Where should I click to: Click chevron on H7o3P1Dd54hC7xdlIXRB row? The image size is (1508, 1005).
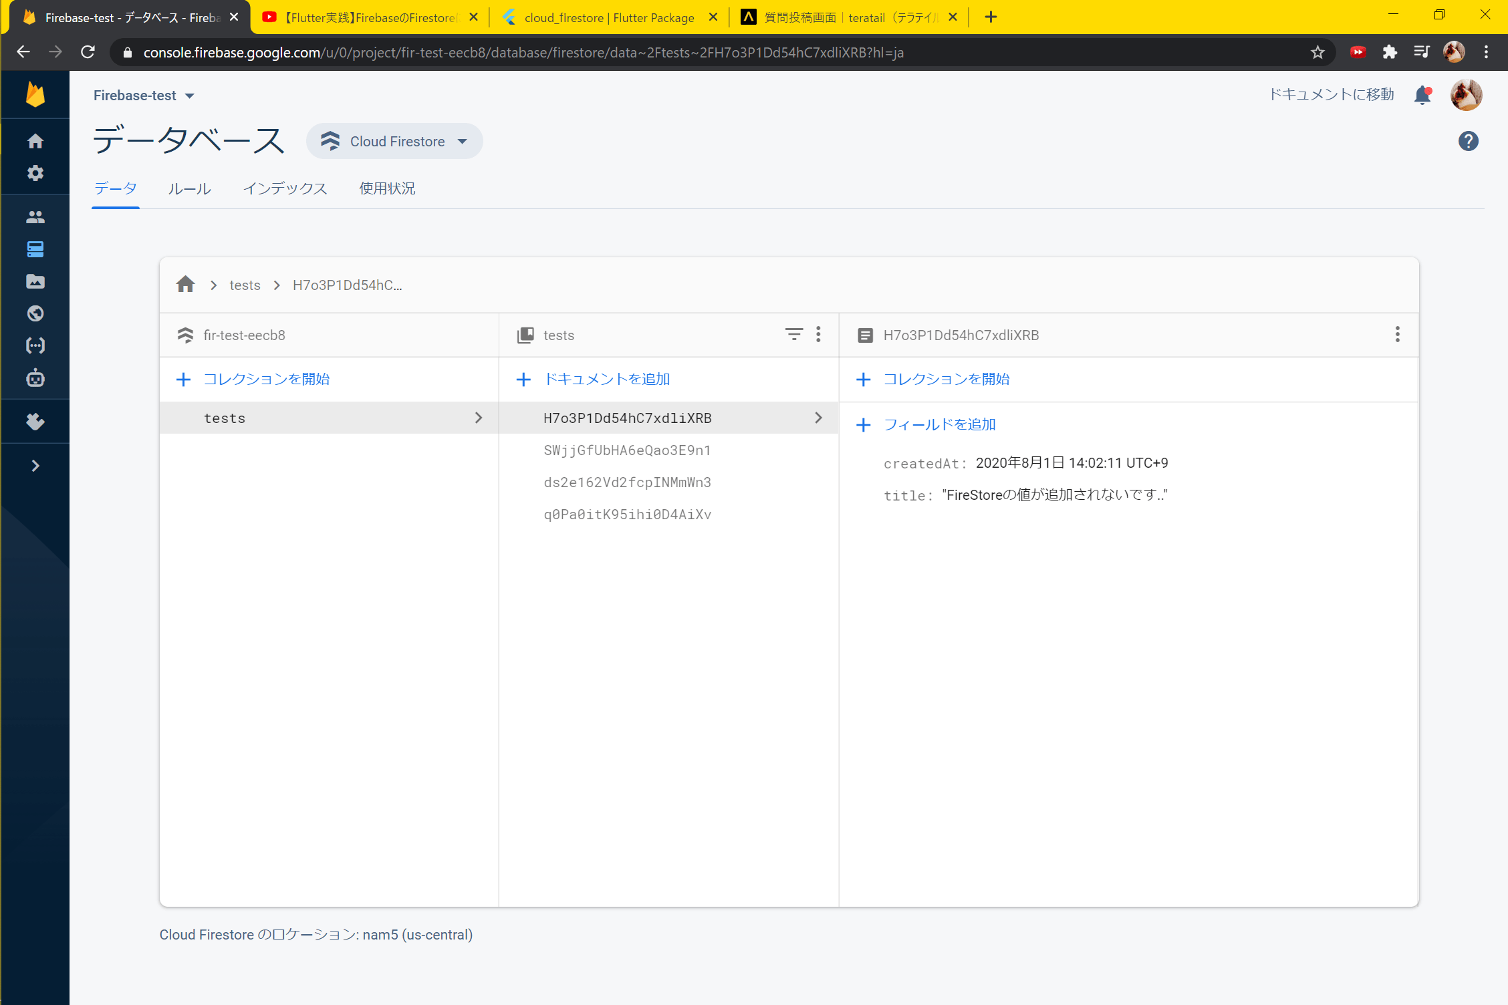pyautogui.click(x=819, y=418)
